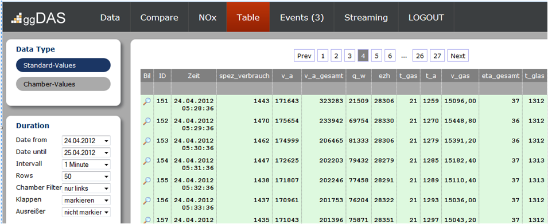The width and height of the screenshot is (548, 224).
Task: Jump to page 3
Action: click(350, 56)
